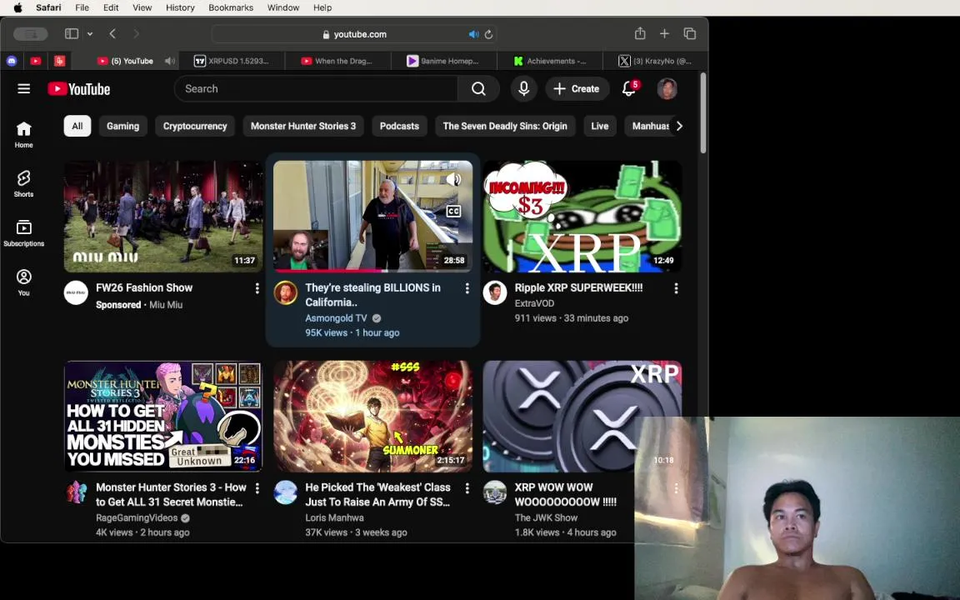The height and width of the screenshot is (600, 960).
Task: Seek on Asmongold preview red progress bar
Action: pyautogui.click(x=372, y=271)
